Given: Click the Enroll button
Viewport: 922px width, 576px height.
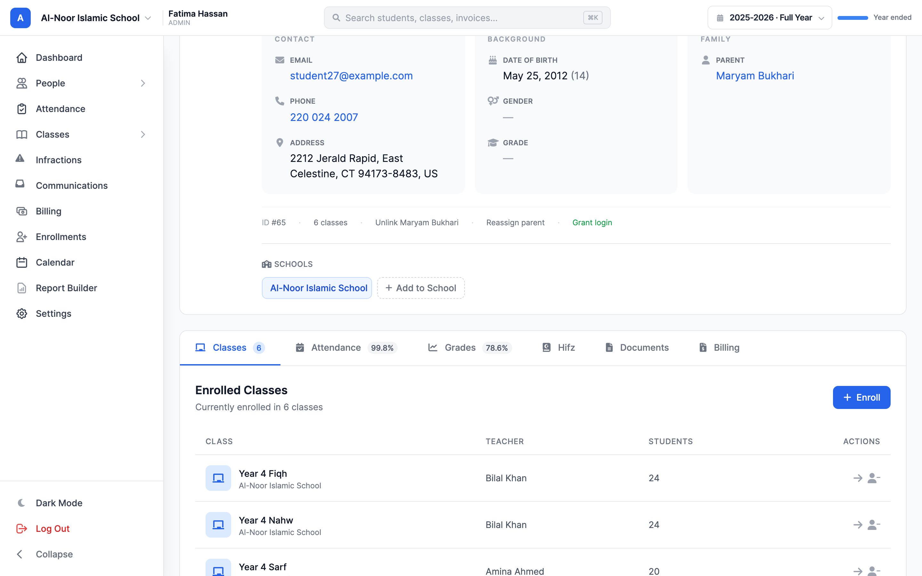Looking at the screenshot, I should [x=861, y=397].
